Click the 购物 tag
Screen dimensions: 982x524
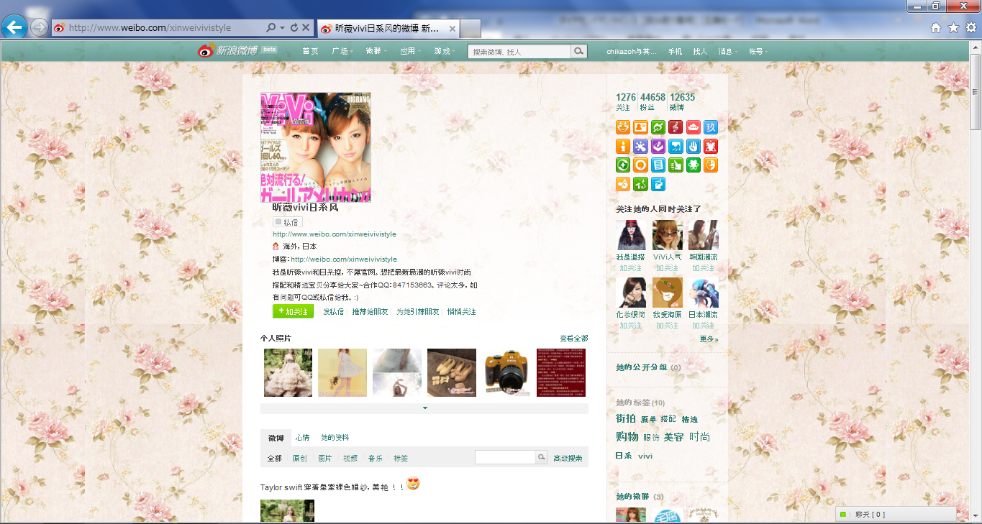coord(627,436)
